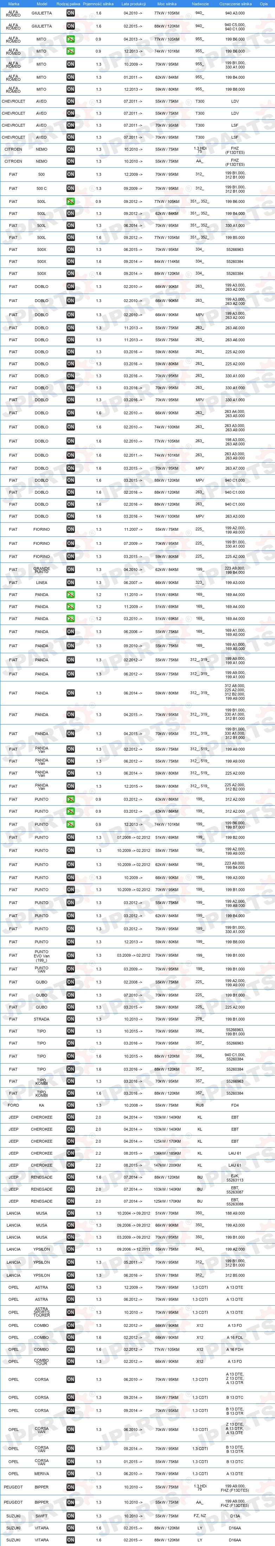Click the ON fuel icon in the Fiat 500 C row
The width and height of the screenshot is (275, 1546).
point(71,188)
